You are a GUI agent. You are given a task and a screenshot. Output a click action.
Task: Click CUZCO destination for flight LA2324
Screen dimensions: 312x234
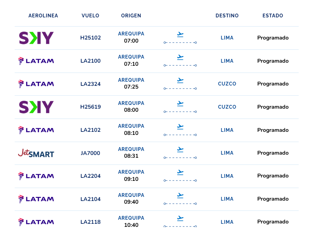[227, 84]
